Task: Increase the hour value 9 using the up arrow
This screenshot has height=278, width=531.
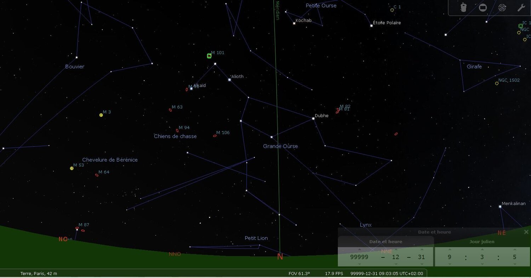Action: click(450, 249)
